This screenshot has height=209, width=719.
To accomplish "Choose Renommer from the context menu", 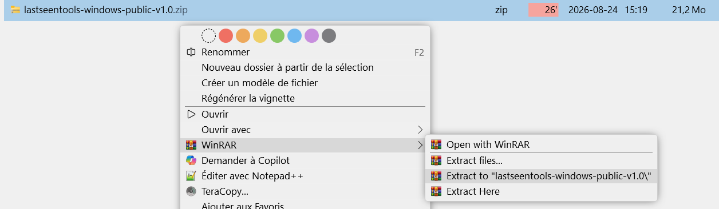I will point(305,52).
